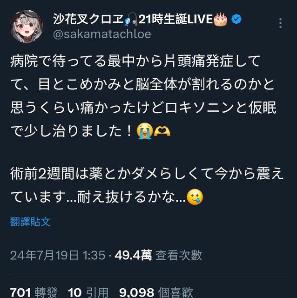Click the fishing pole emoji in name
Screen dimensions: 297x298
click(130, 19)
